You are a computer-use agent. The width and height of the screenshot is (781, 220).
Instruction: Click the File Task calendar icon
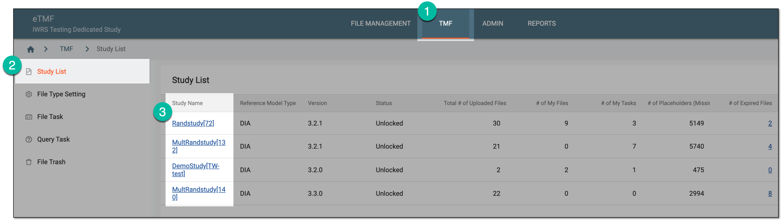29,117
